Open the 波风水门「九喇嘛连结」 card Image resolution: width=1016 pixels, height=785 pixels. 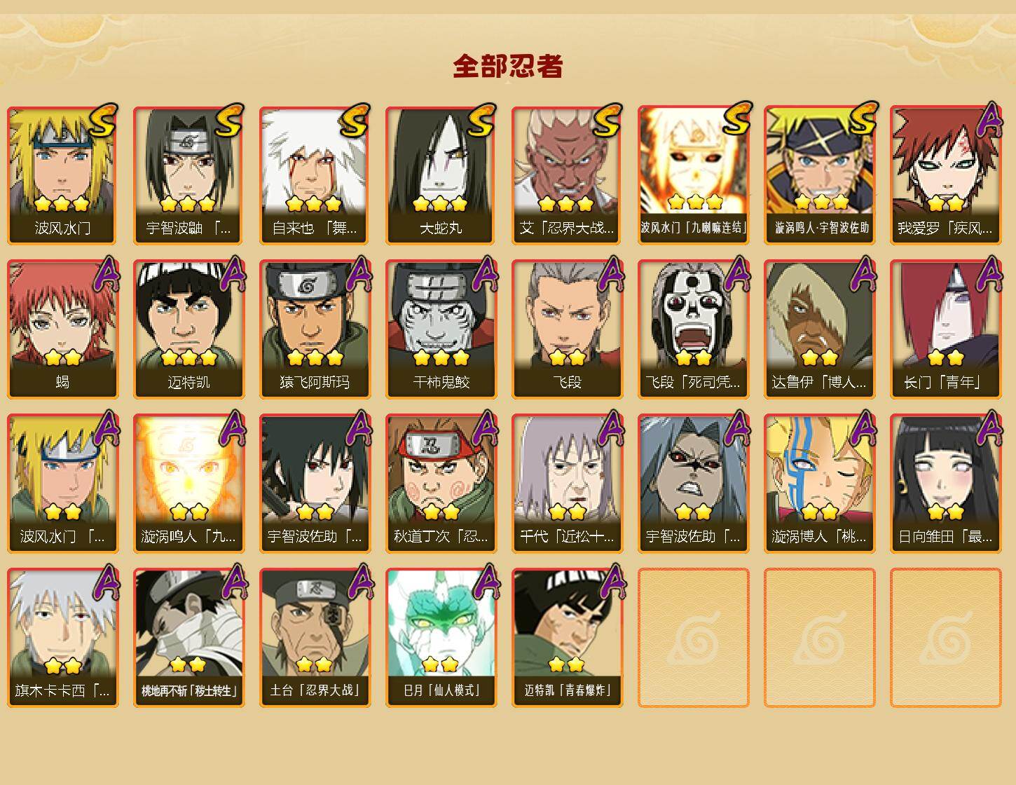coord(693,175)
